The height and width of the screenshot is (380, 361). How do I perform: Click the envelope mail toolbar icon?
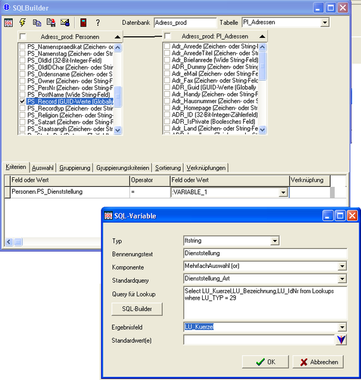tap(65, 23)
